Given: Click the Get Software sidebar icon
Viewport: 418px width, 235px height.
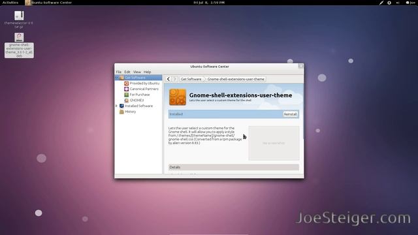Looking at the screenshot, I should point(121,78).
